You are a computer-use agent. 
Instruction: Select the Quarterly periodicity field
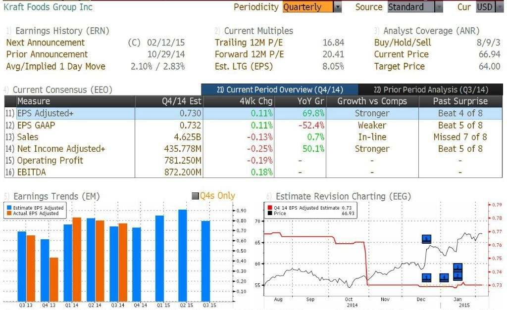point(307,7)
